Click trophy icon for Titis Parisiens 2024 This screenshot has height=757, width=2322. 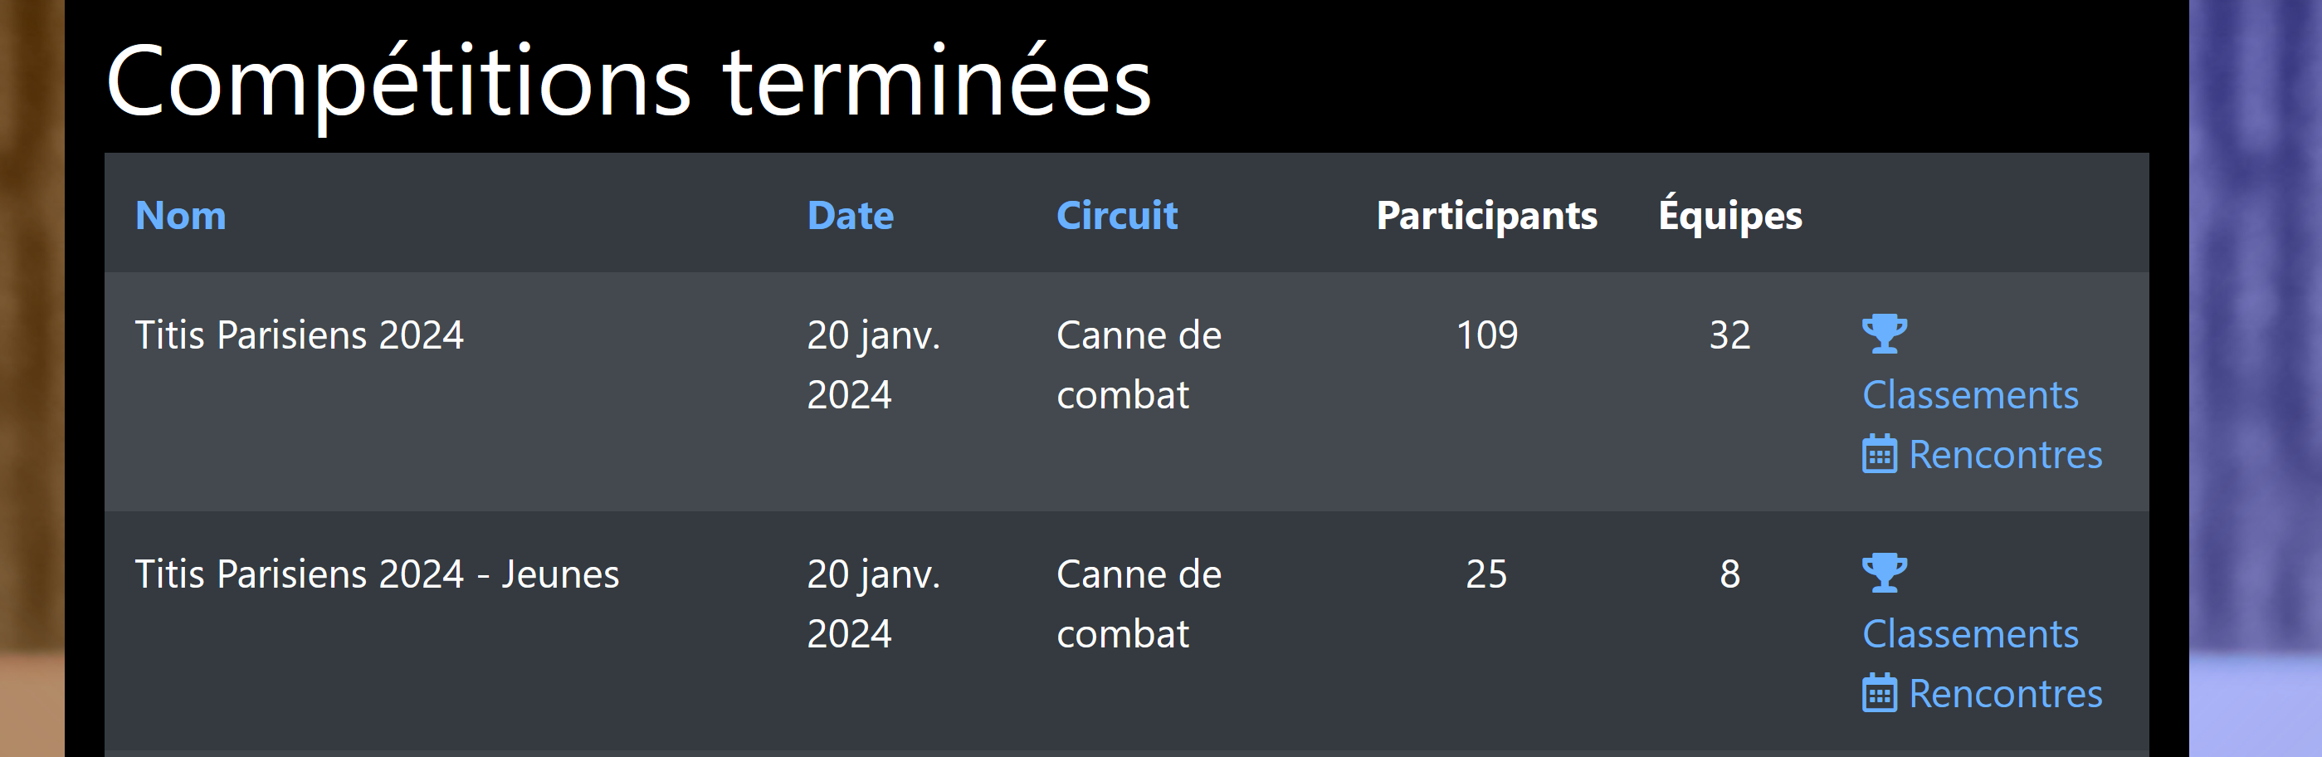click(1884, 334)
